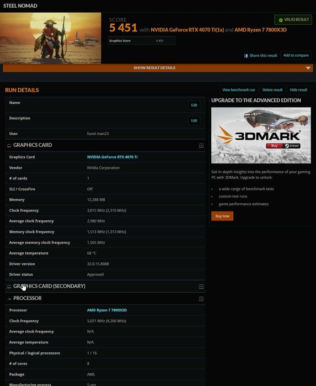This screenshot has height=386, width=316.
Task: Click the Physical / logical processors 1 / 16
Action: pos(92,353)
